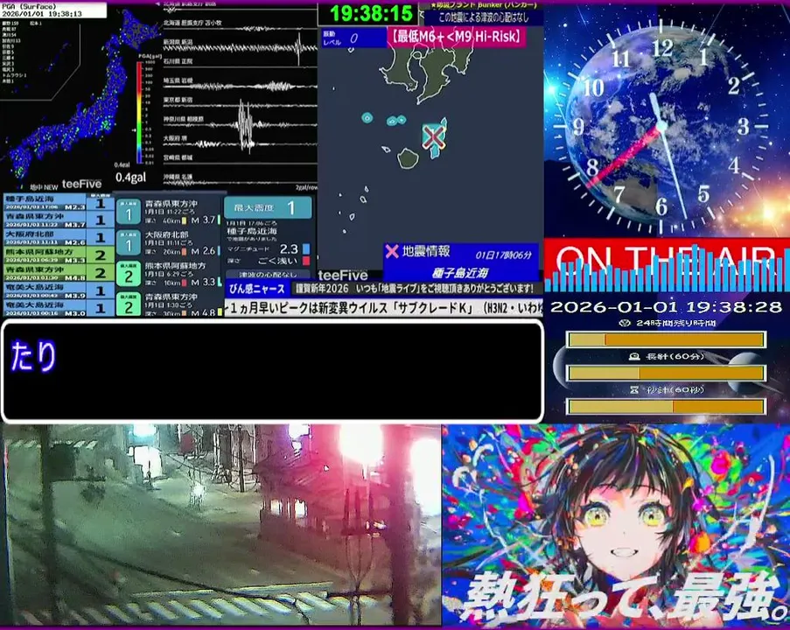The image size is (790, 630).
Task: Click the 大阪府北部 11:11ごろ detail card
Action: point(170,243)
